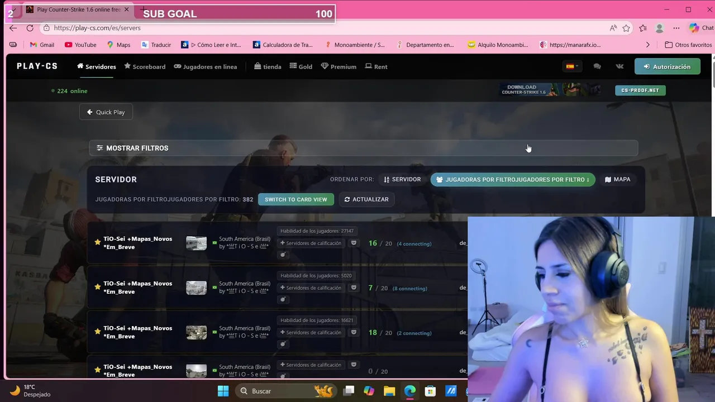The image size is (715, 402).
Task: Toggle favorite star on the 0/20 server row
Action: tap(98, 370)
